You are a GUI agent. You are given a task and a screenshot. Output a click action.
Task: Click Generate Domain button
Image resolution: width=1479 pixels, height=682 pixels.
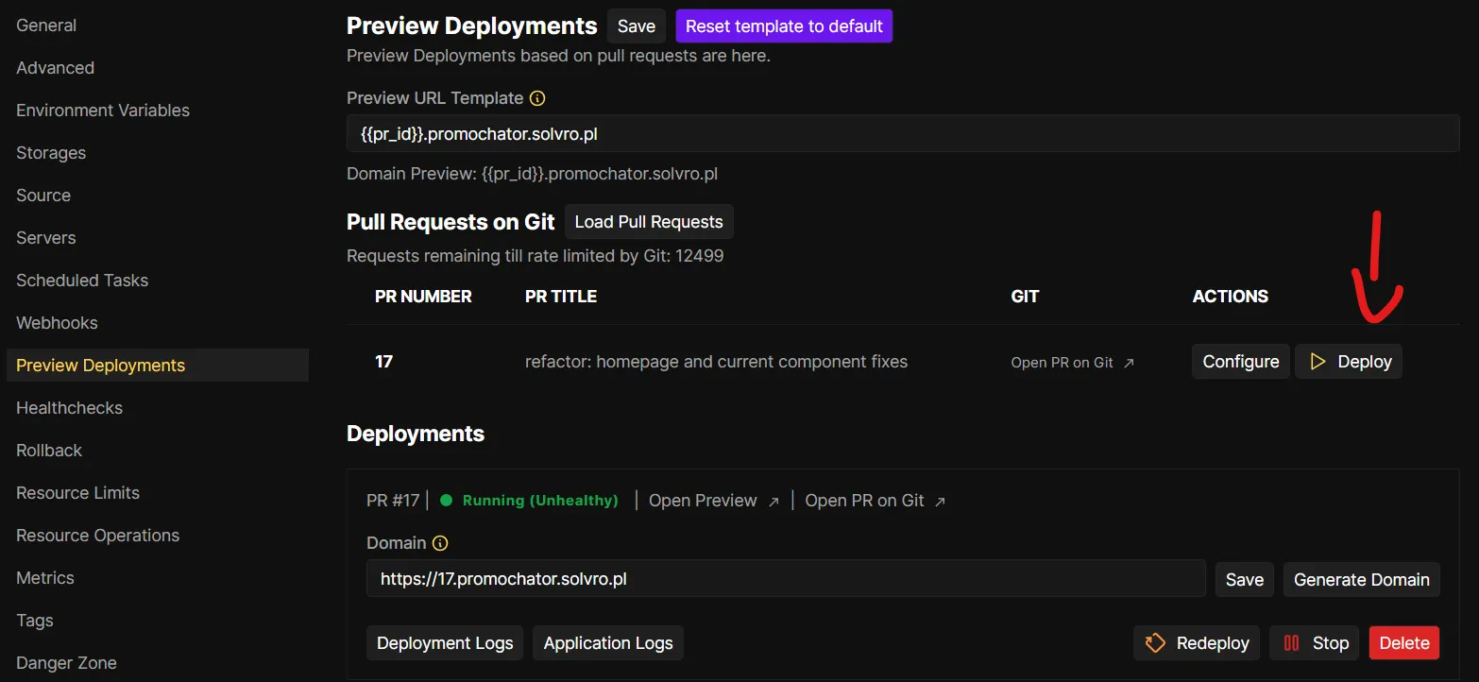pos(1361,580)
